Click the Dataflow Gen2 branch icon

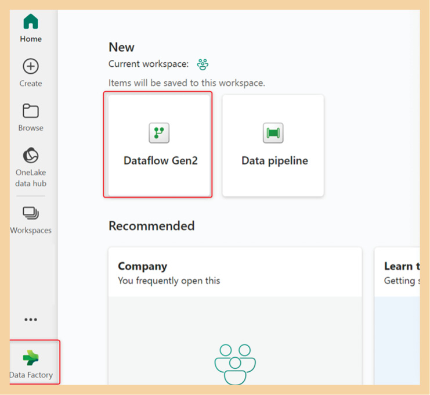(x=159, y=133)
